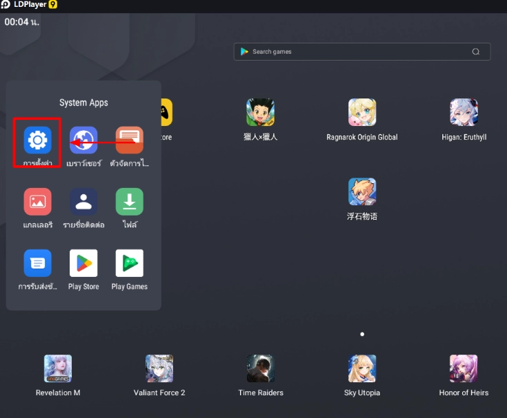Click the magnifier search icon
The width and height of the screenshot is (507, 418).
tap(476, 52)
